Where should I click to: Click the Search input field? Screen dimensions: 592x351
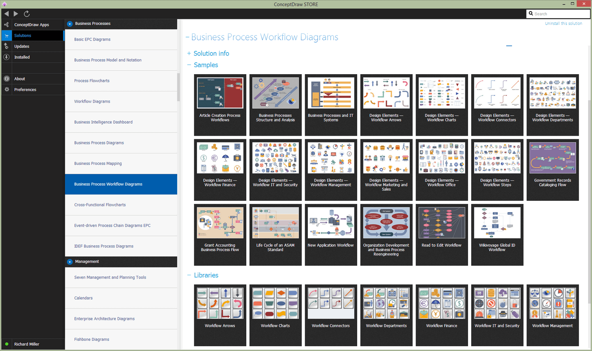click(x=558, y=14)
